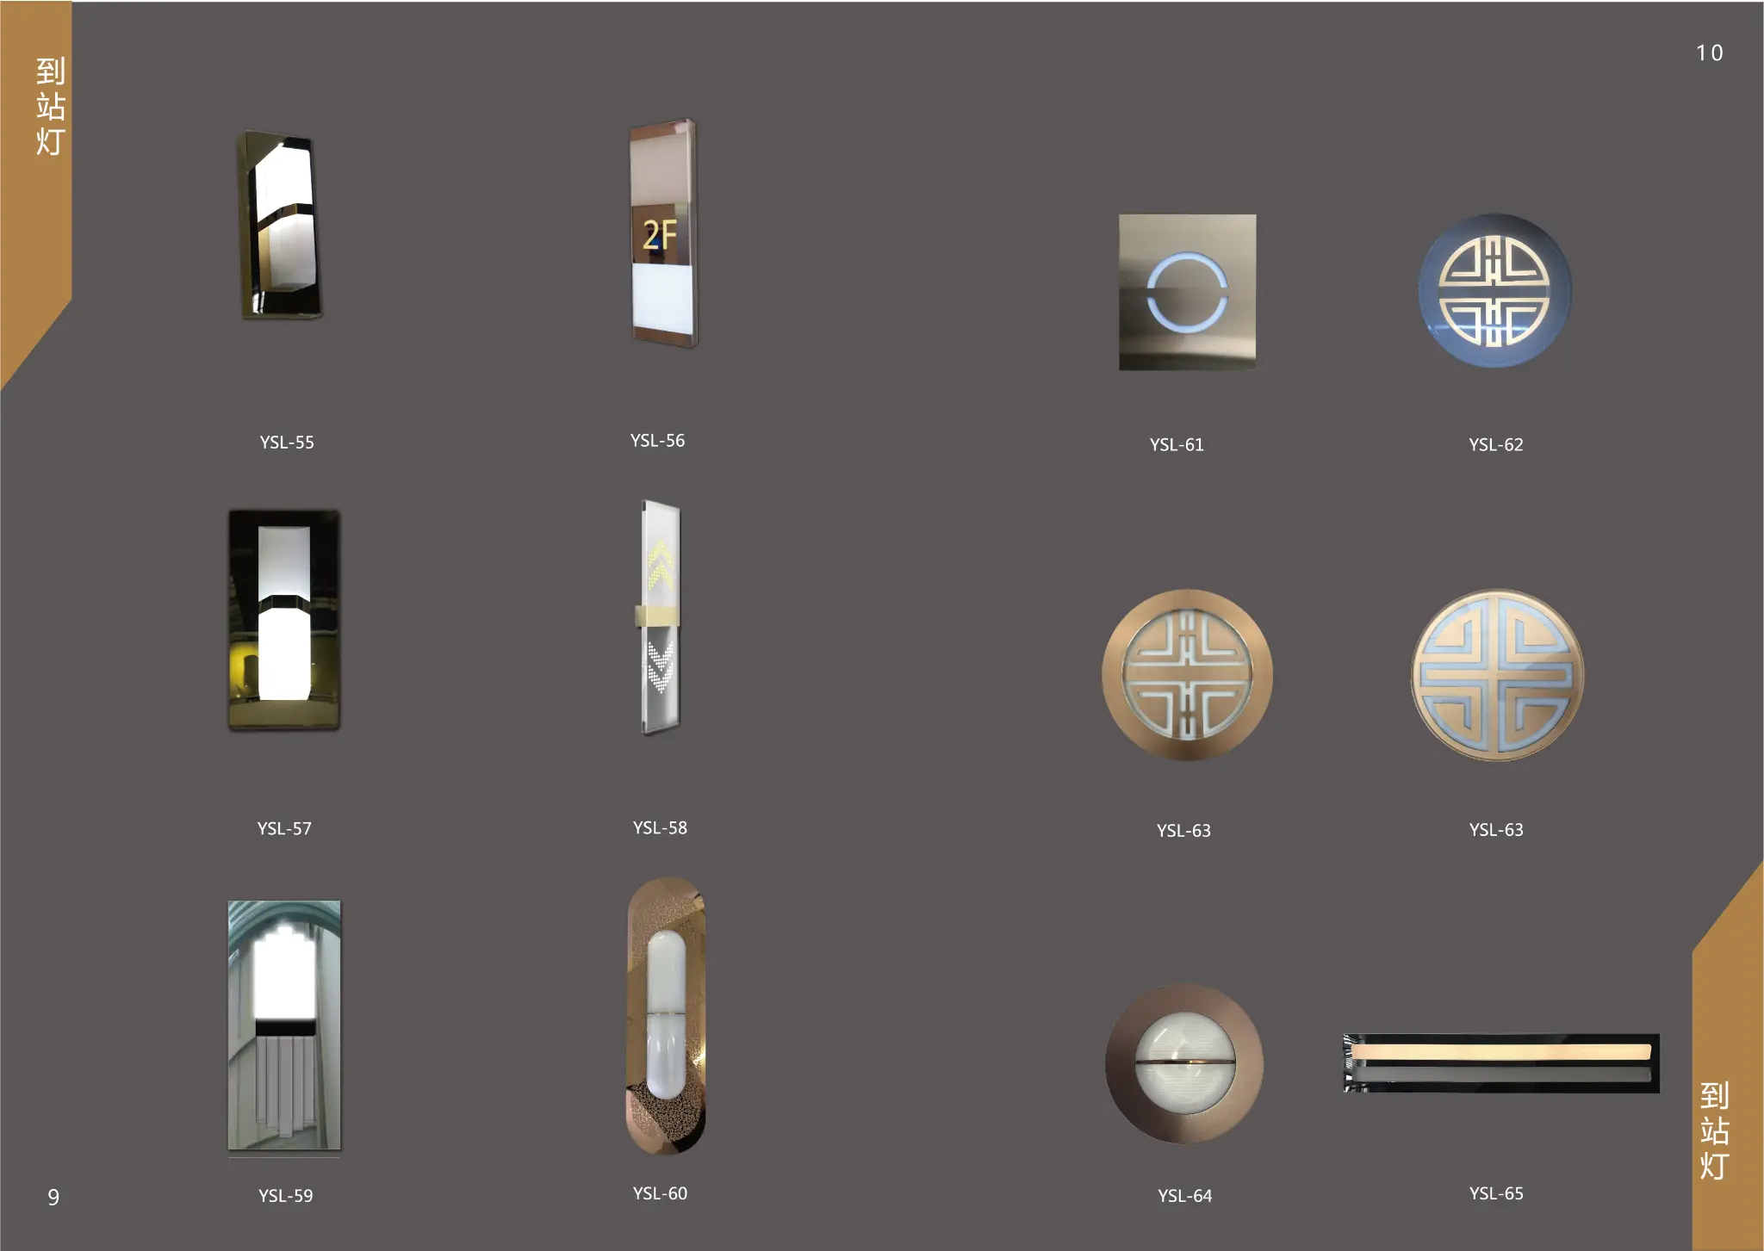Click the blue-patterned YSL-63 lamp on right
Viewport: 1764px width, 1251px height.
[x=1497, y=675]
